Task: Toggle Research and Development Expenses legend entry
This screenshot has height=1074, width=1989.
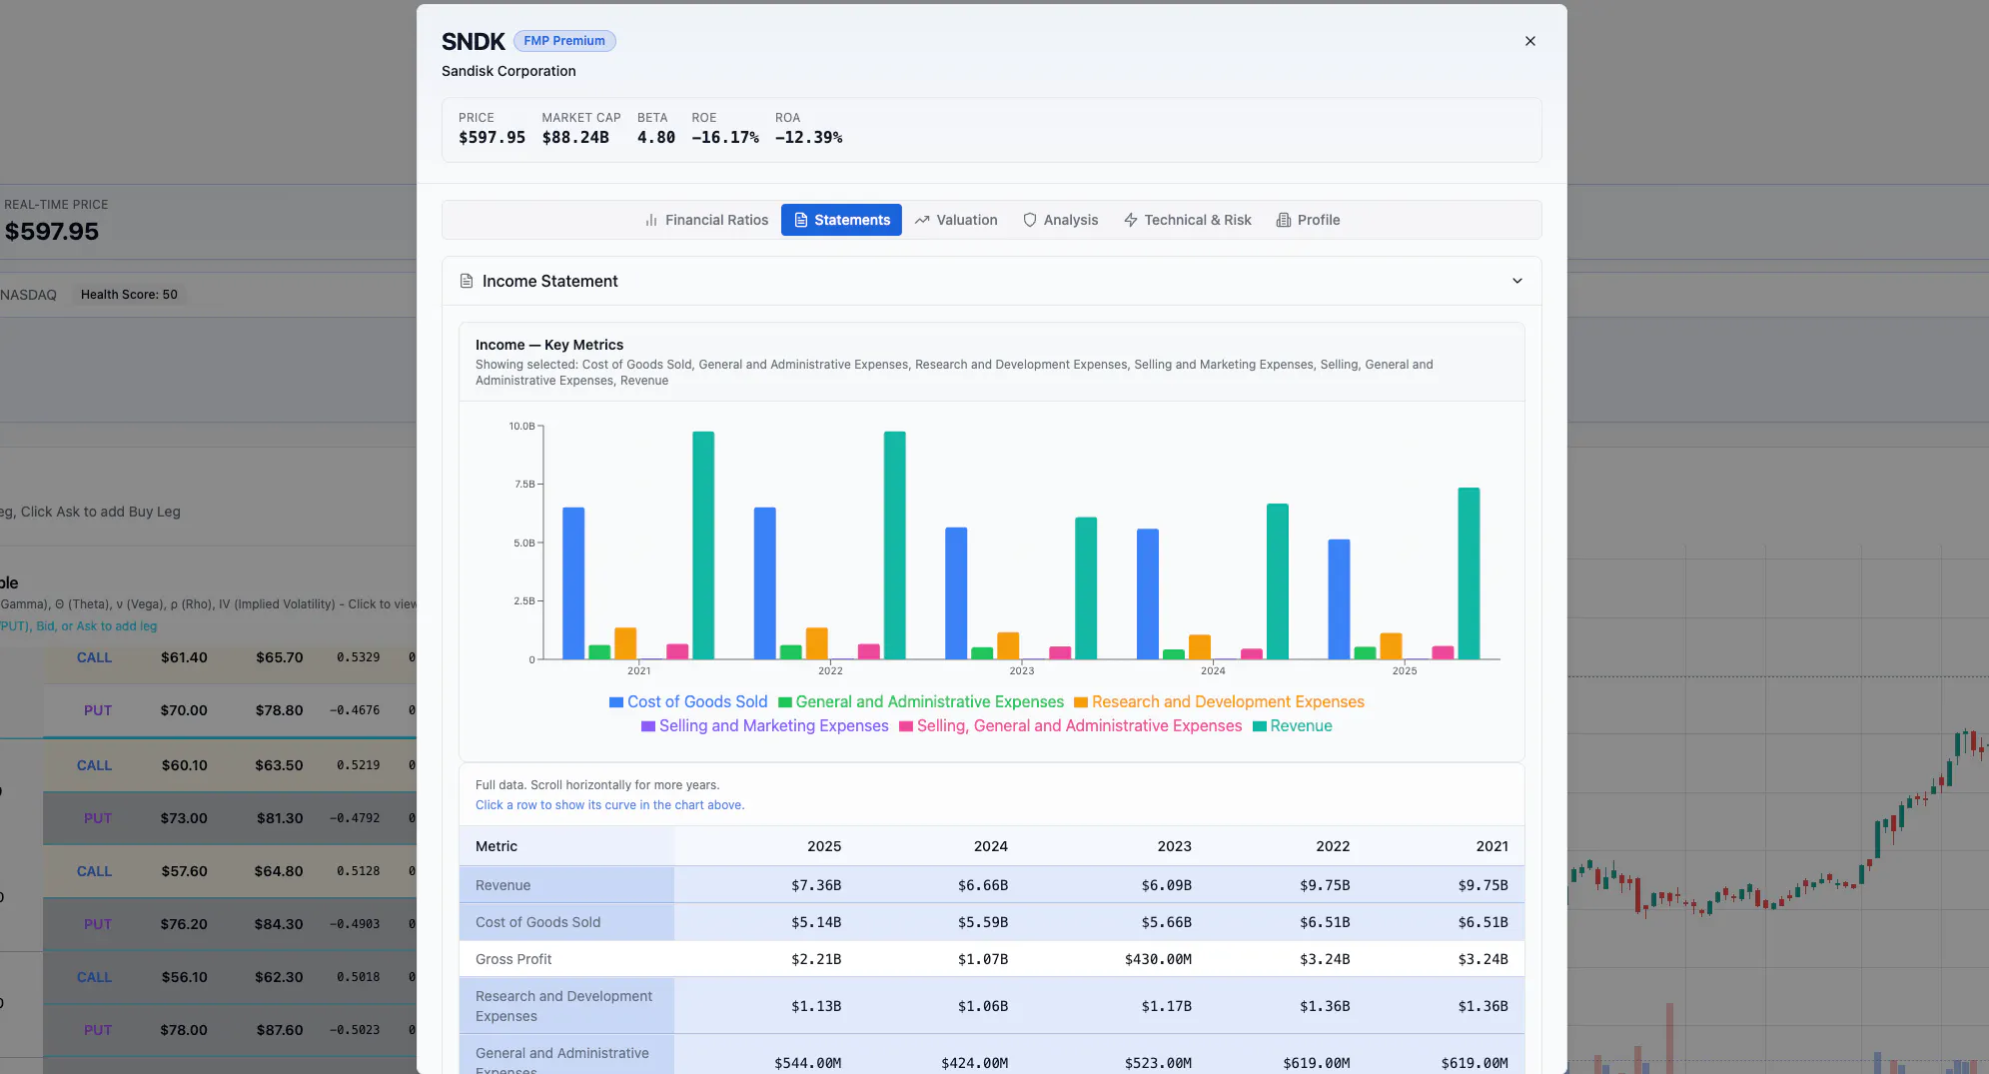Action: click(1219, 702)
